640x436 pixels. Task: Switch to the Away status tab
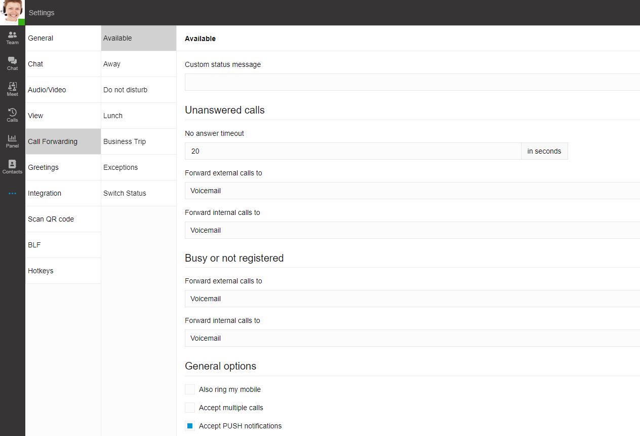[x=139, y=64]
